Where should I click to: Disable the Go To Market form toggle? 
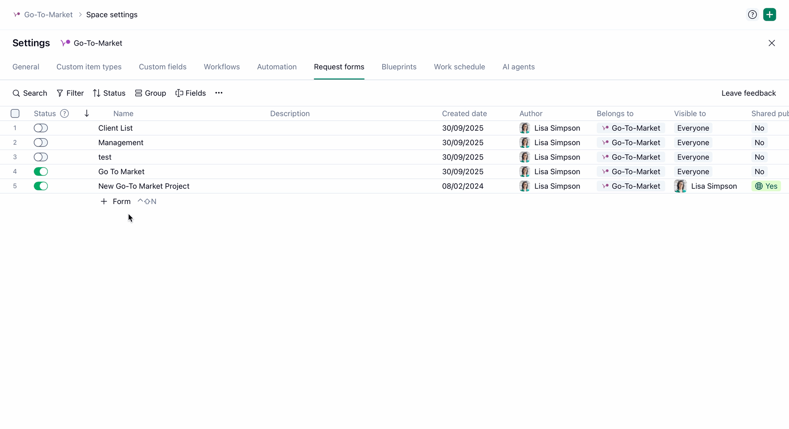41,172
